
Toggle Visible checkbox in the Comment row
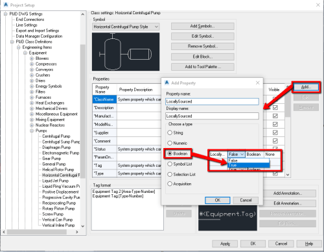[275, 141]
